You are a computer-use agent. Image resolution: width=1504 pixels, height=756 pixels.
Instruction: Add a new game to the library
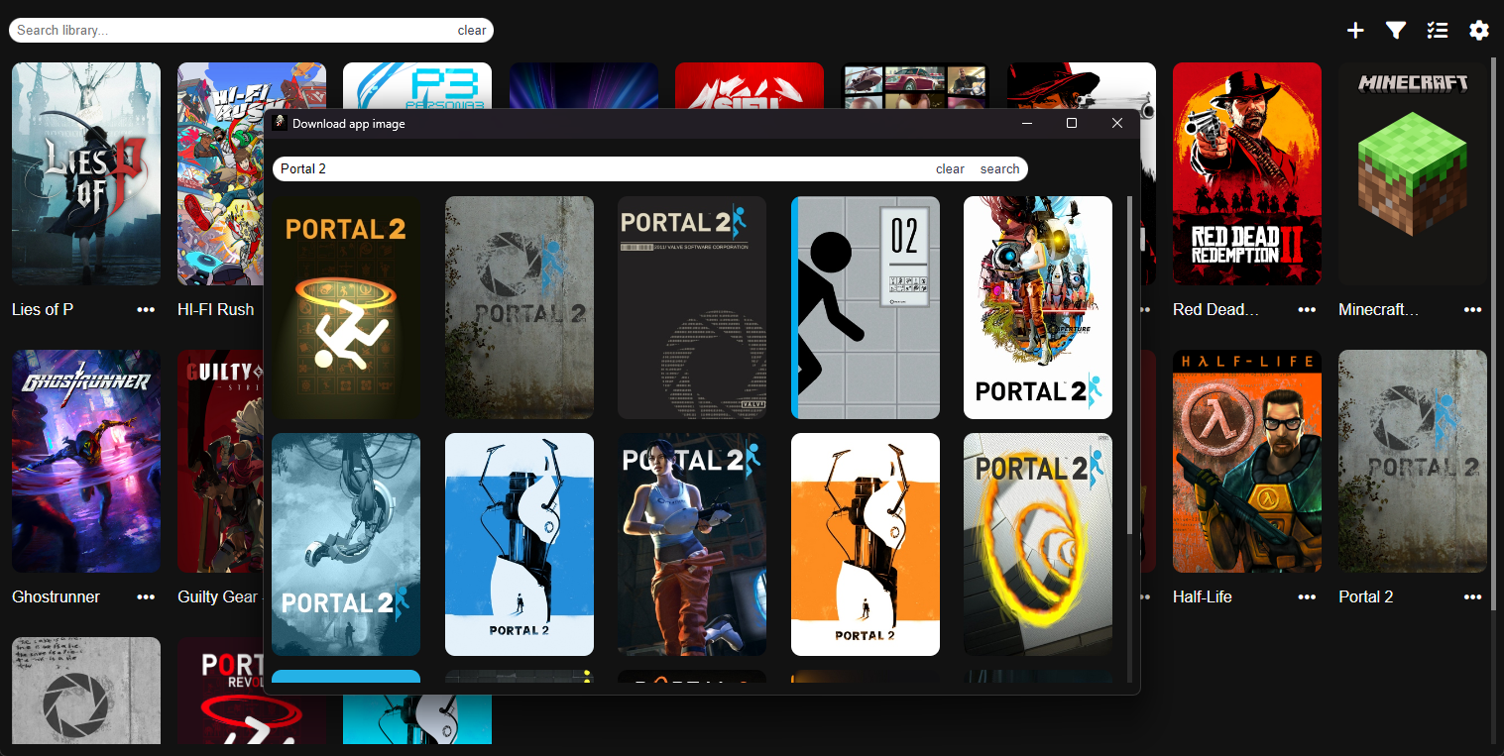[1355, 30]
